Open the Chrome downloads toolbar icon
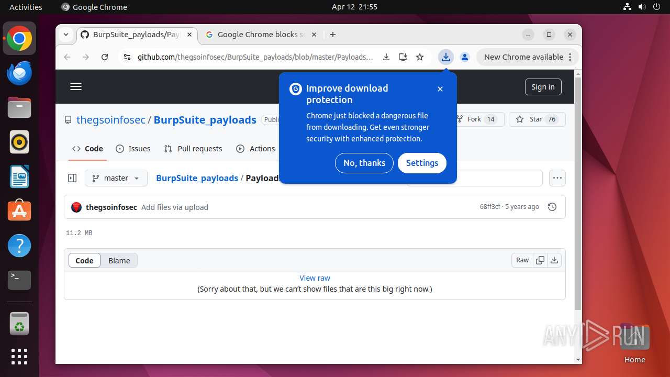Image resolution: width=670 pixels, height=377 pixels. pyautogui.click(x=445, y=57)
